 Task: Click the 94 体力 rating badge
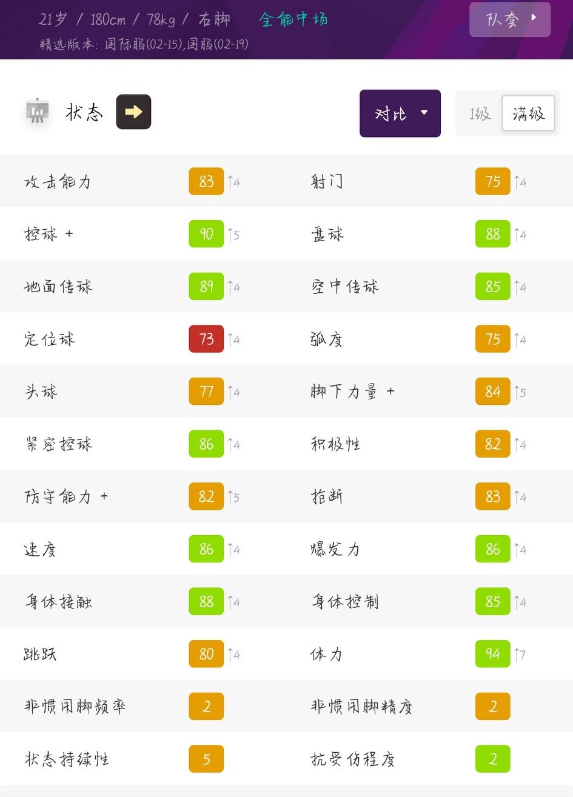492,654
